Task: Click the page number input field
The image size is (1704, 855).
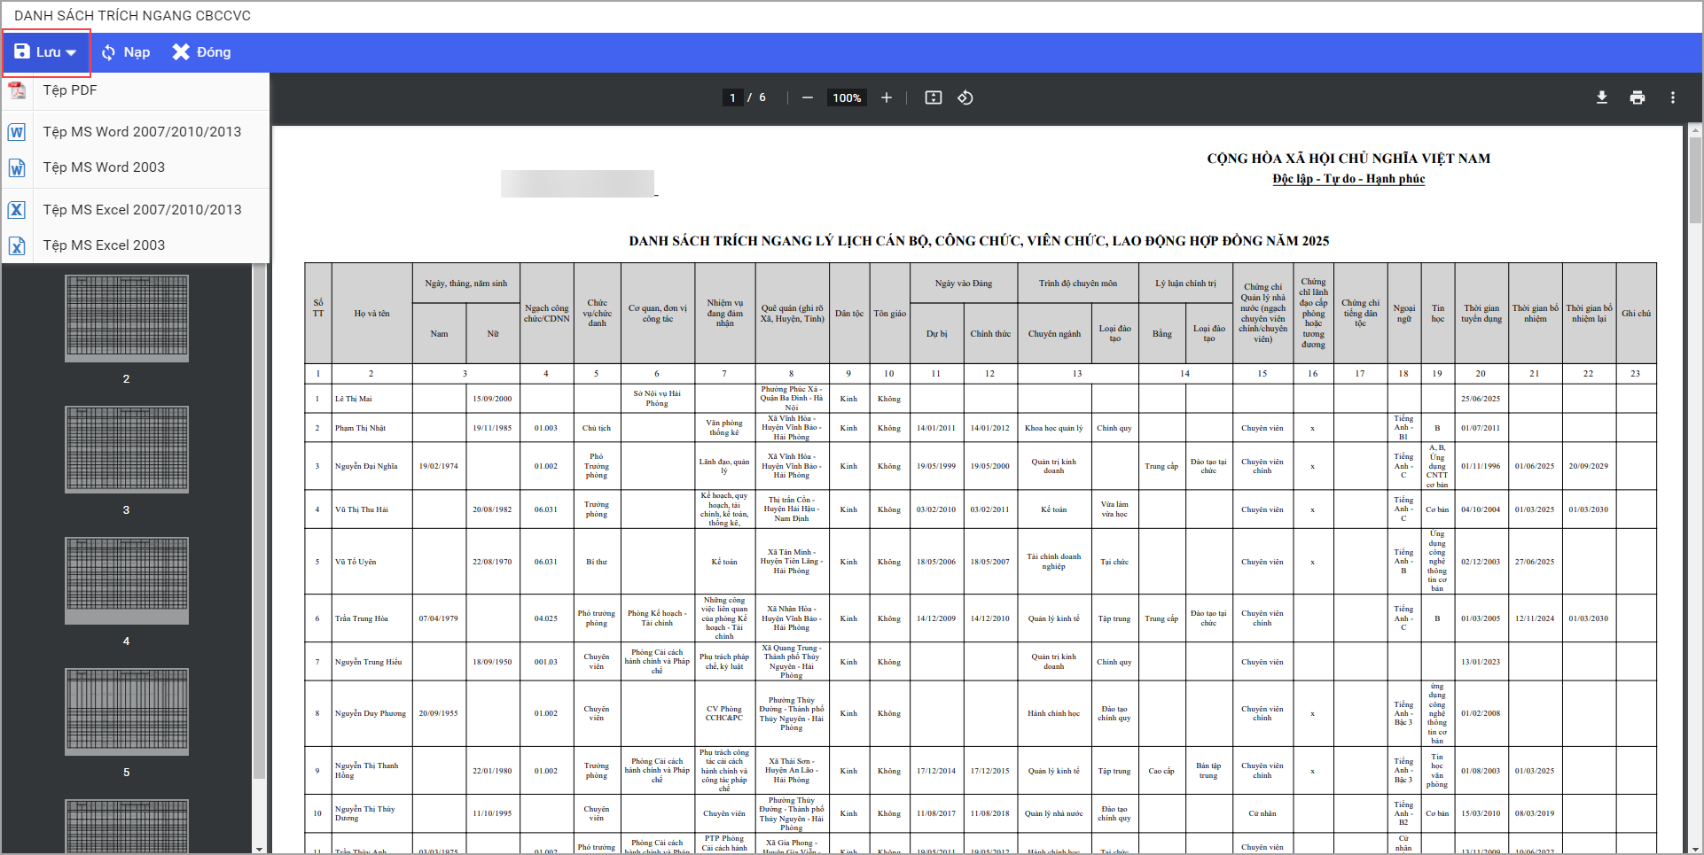Action: pos(732,97)
